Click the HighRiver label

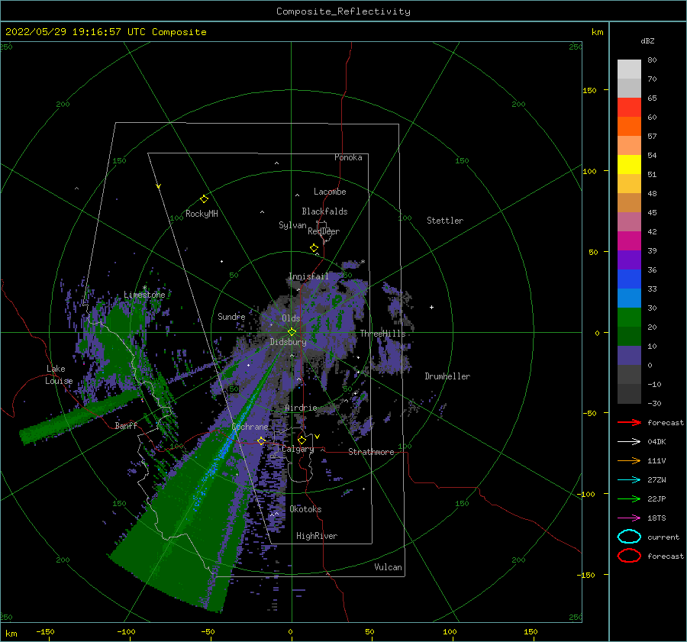tap(317, 536)
